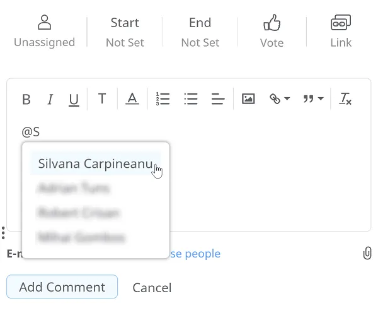Open text alignment options
This screenshot has width=378, height=325.
[x=218, y=99]
